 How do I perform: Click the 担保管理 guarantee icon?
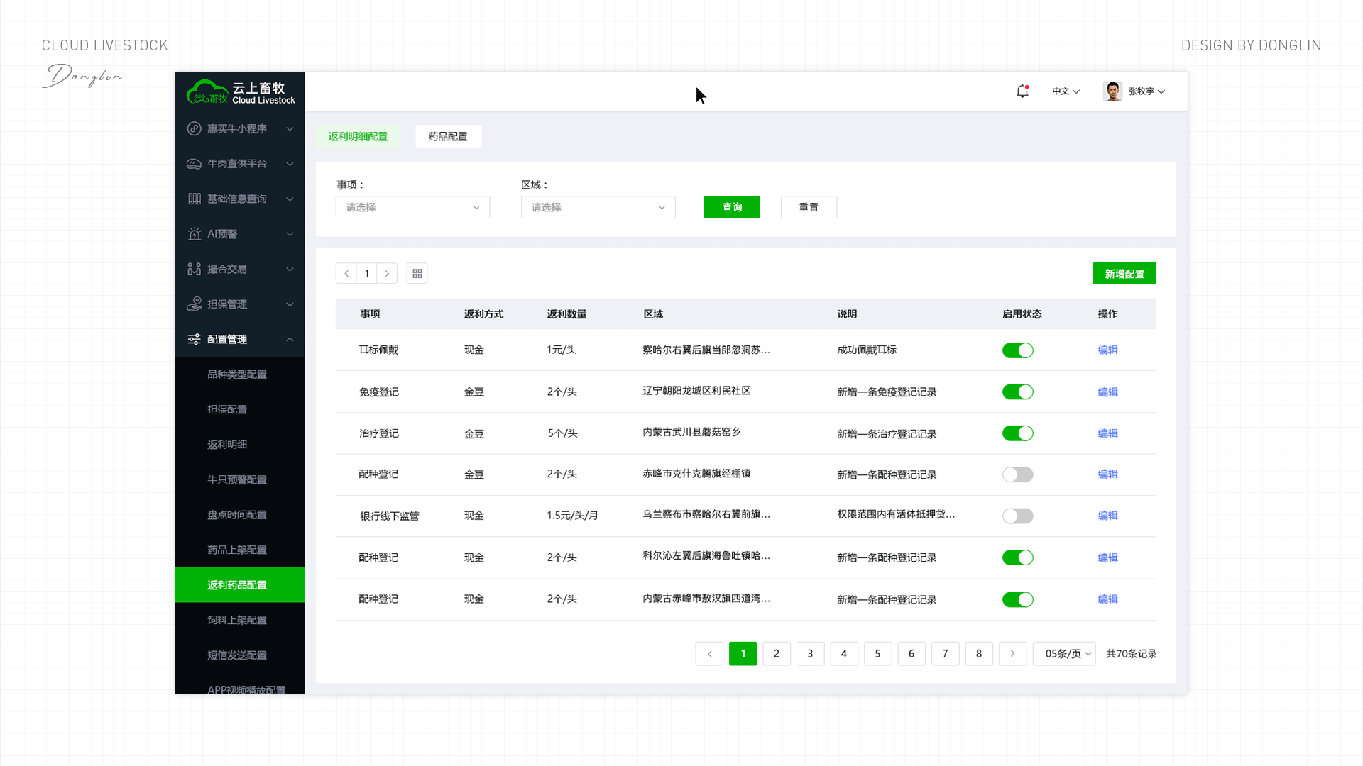(194, 304)
